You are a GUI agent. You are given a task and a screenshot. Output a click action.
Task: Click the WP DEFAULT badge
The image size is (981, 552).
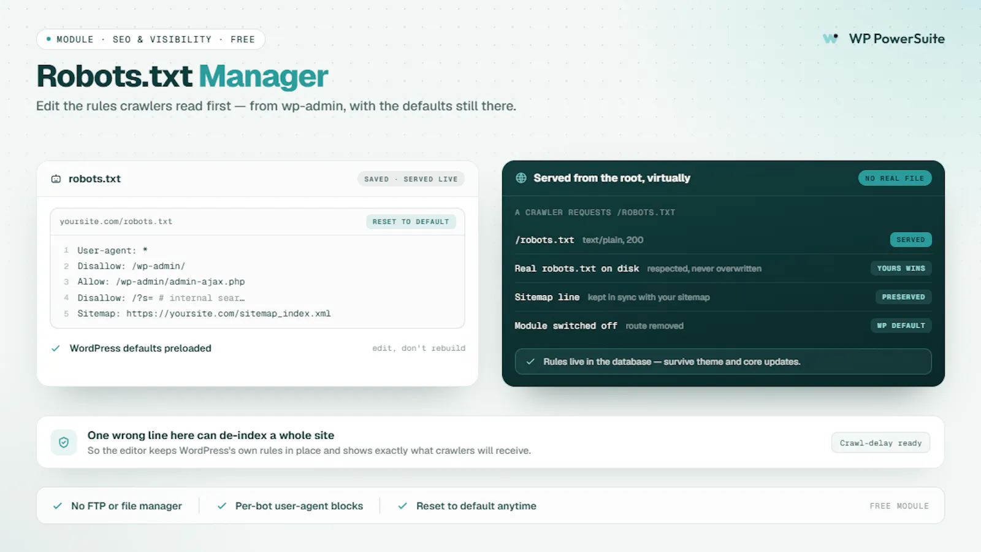(x=901, y=326)
